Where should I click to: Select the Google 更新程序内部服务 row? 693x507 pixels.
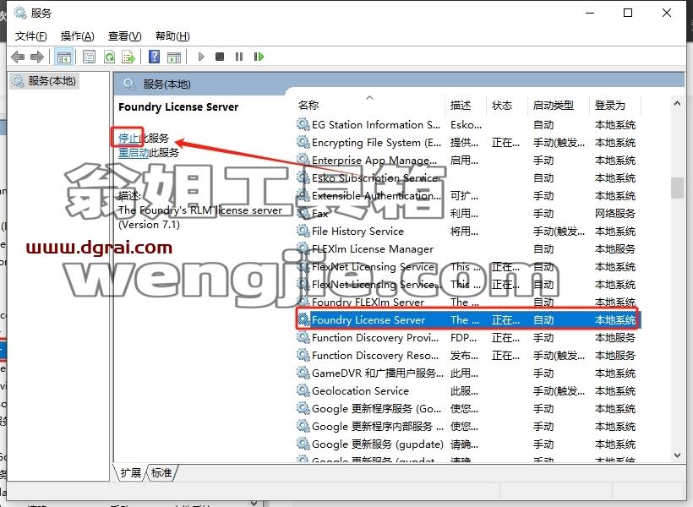[x=468, y=427]
